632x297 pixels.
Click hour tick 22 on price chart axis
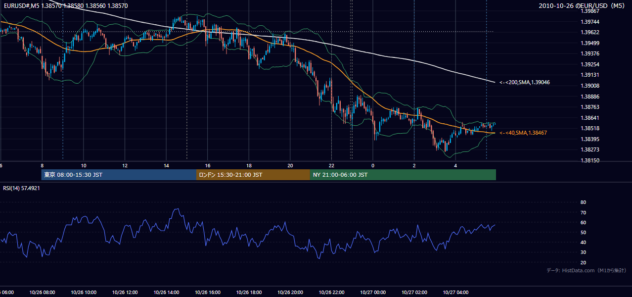click(331, 166)
